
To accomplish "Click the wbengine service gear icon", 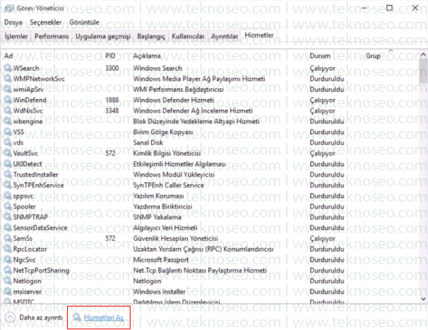I will tap(8, 121).
